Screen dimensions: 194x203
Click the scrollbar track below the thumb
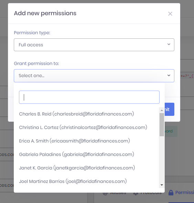162,159
